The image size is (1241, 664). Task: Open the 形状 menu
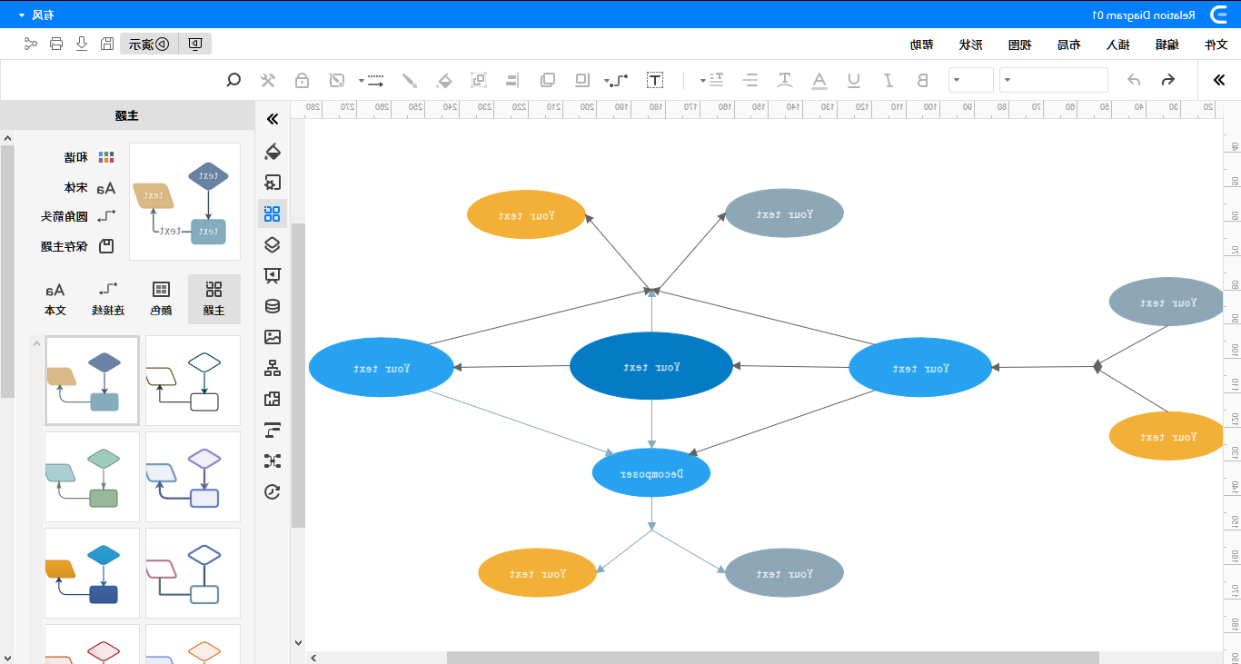pos(970,44)
